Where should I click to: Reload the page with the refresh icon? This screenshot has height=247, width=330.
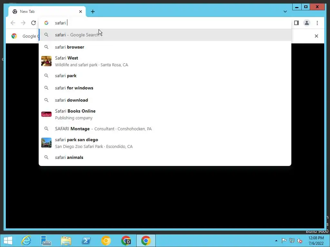click(34, 23)
